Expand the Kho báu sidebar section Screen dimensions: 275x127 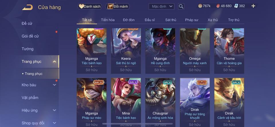point(54,85)
